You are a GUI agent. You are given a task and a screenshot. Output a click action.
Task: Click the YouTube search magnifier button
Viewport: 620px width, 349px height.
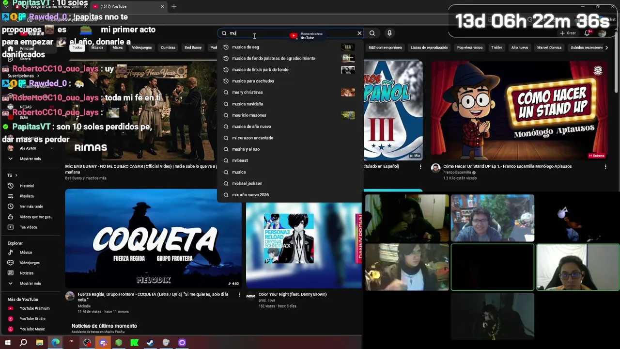click(x=372, y=33)
